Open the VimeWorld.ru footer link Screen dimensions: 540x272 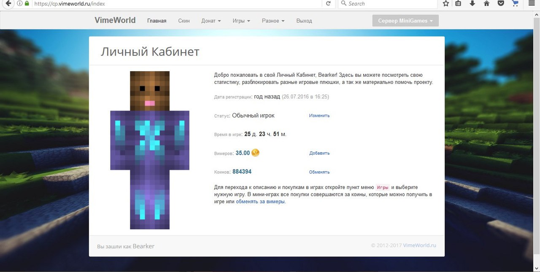click(420, 245)
